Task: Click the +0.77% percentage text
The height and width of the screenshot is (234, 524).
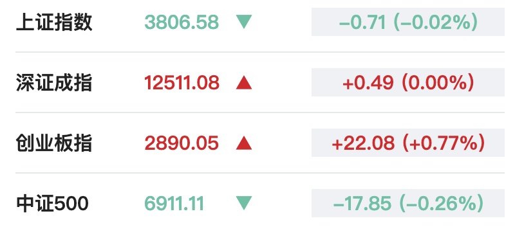Action: point(444,143)
